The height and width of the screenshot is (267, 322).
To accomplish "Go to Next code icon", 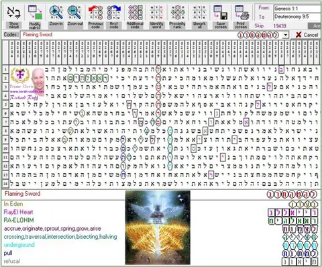I will point(114,13).
